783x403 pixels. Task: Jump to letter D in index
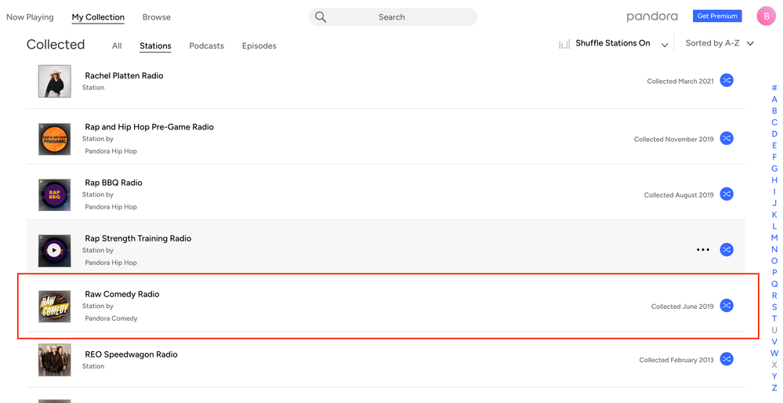[774, 134]
